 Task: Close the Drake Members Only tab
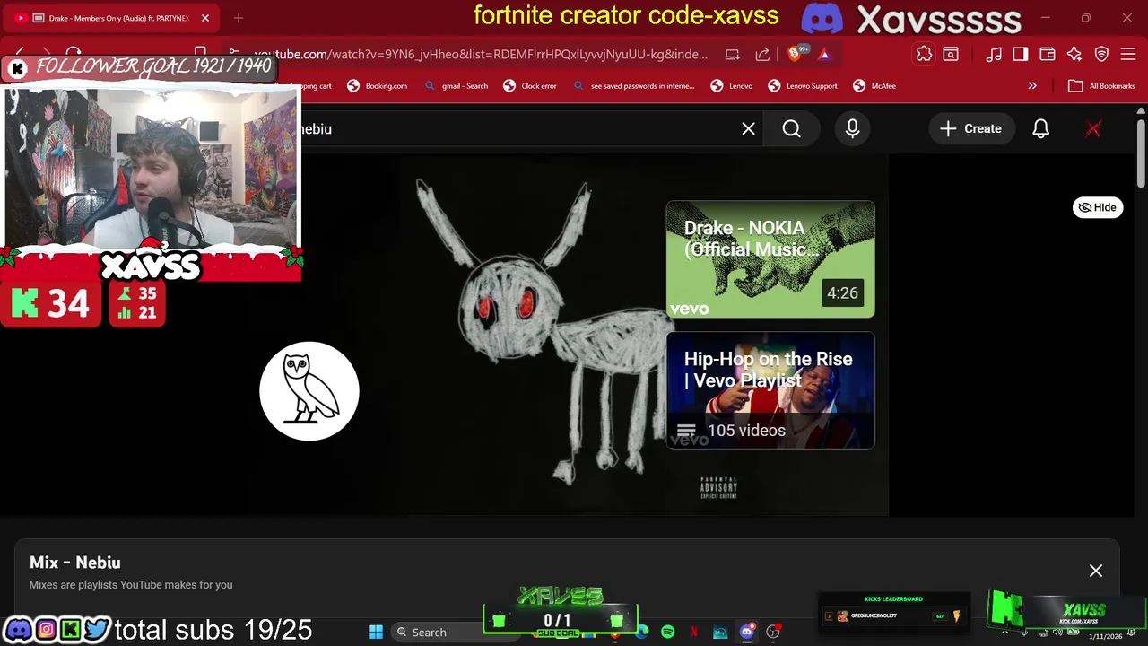point(204,18)
